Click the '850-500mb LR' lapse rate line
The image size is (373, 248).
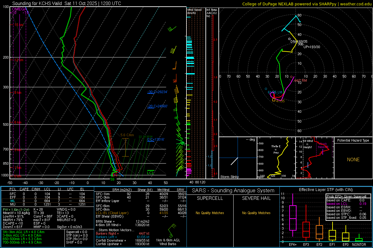22,239
